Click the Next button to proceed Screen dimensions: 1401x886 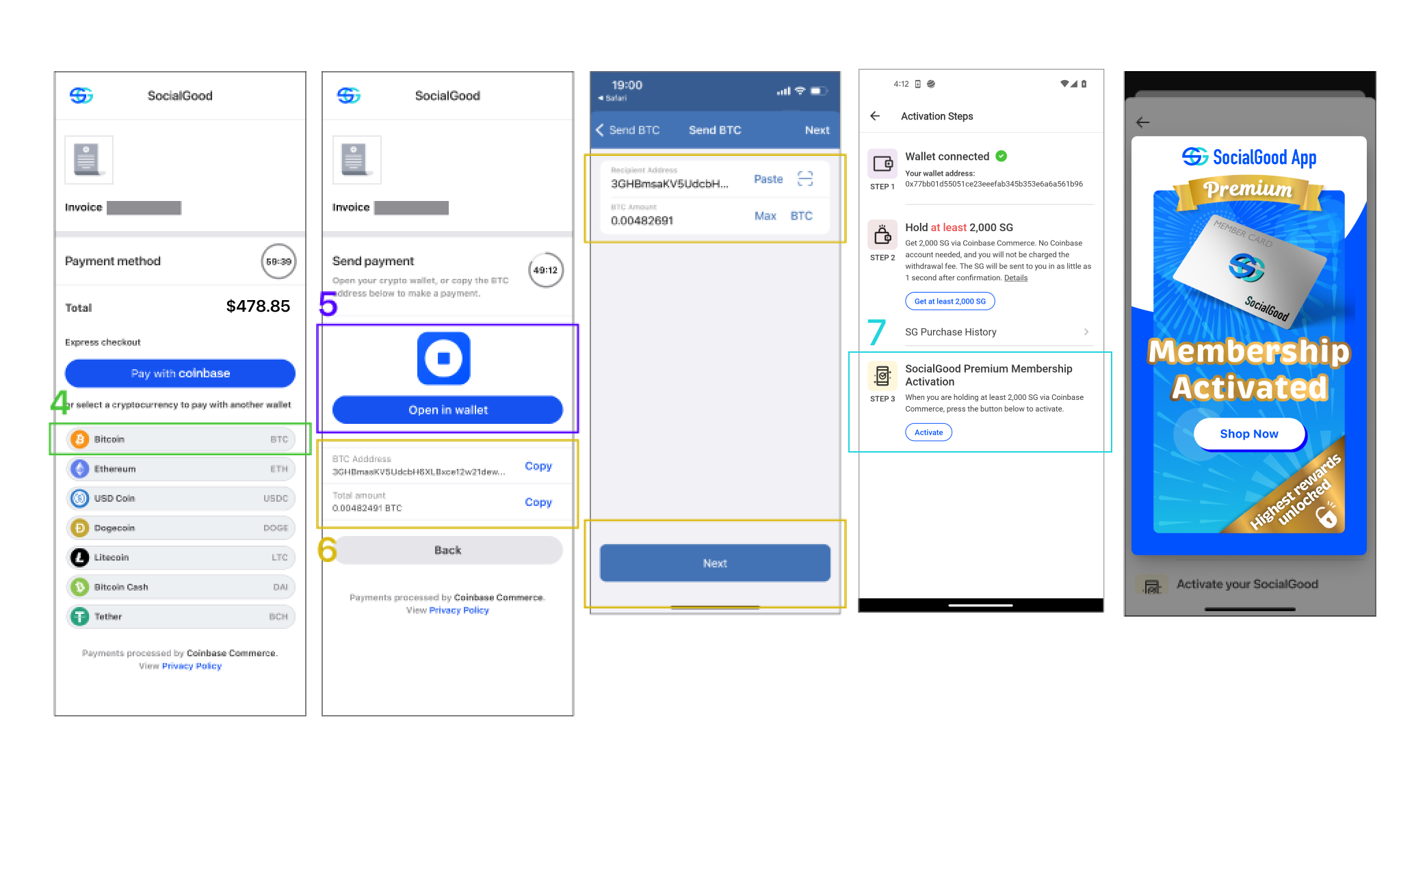[715, 563]
